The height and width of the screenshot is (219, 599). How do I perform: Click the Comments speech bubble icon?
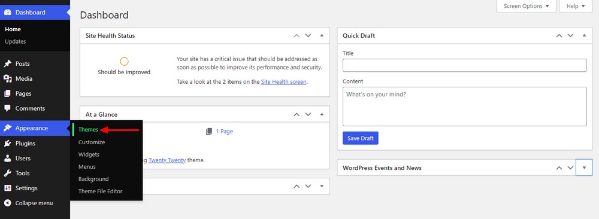(7, 108)
